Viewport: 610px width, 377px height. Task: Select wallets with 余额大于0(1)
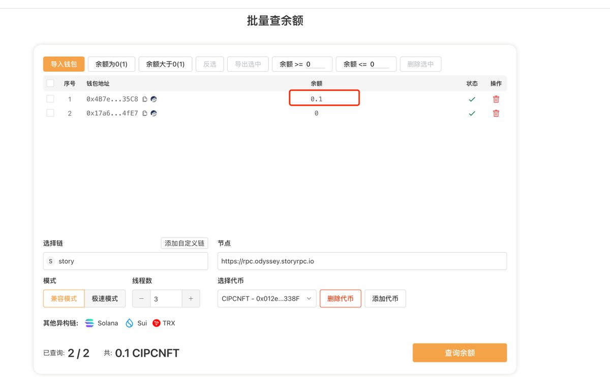(165, 64)
